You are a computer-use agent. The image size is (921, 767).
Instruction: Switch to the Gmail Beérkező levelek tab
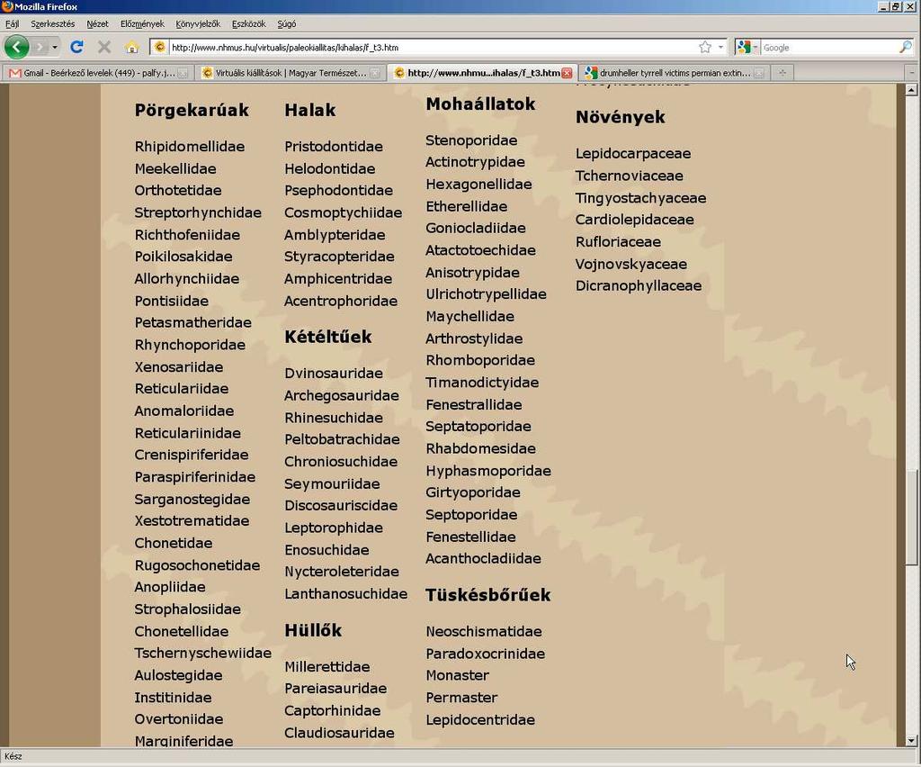pos(98,73)
